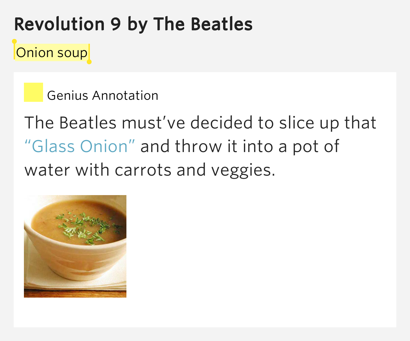Select the highlighted lyric Onion soup
This screenshot has width=410, height=341.
51,53
